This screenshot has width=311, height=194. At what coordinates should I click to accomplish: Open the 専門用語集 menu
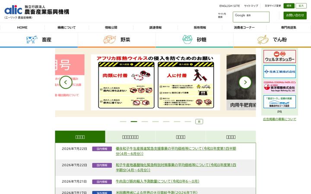pos(289,28)
